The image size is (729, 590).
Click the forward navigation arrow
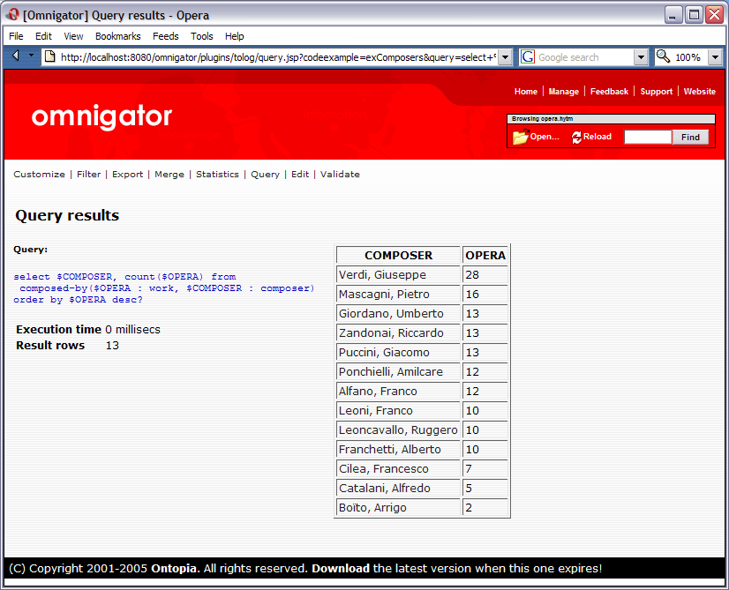click(33, 56)
